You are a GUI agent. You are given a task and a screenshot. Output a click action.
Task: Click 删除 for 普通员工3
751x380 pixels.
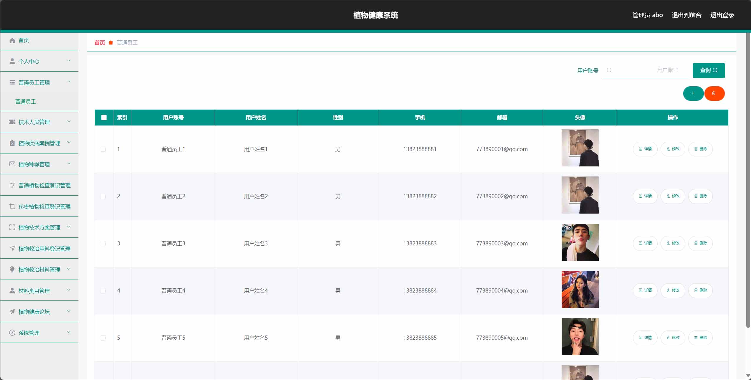click(x=700, y=243)
